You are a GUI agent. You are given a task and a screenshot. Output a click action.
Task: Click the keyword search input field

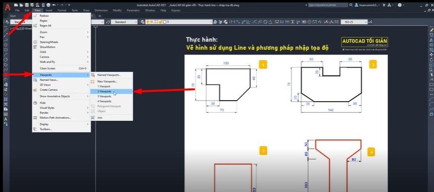(328, 5)
